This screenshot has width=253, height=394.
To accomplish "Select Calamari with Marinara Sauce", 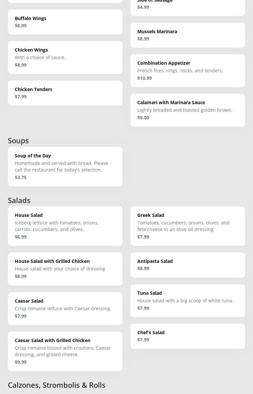I will pos(188,110).
